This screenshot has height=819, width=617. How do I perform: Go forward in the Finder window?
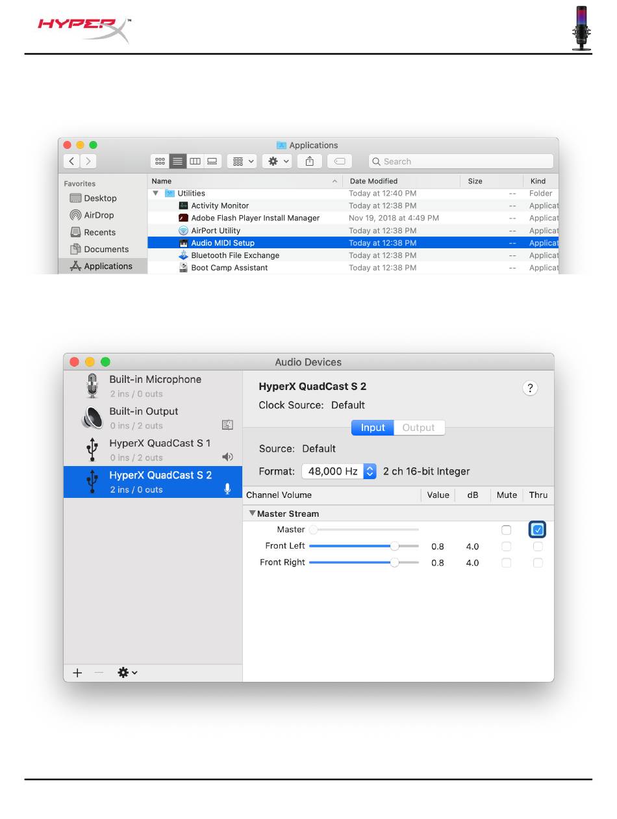tap(88, 161)
